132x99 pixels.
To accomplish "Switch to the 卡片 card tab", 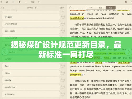I will [91, 8].
